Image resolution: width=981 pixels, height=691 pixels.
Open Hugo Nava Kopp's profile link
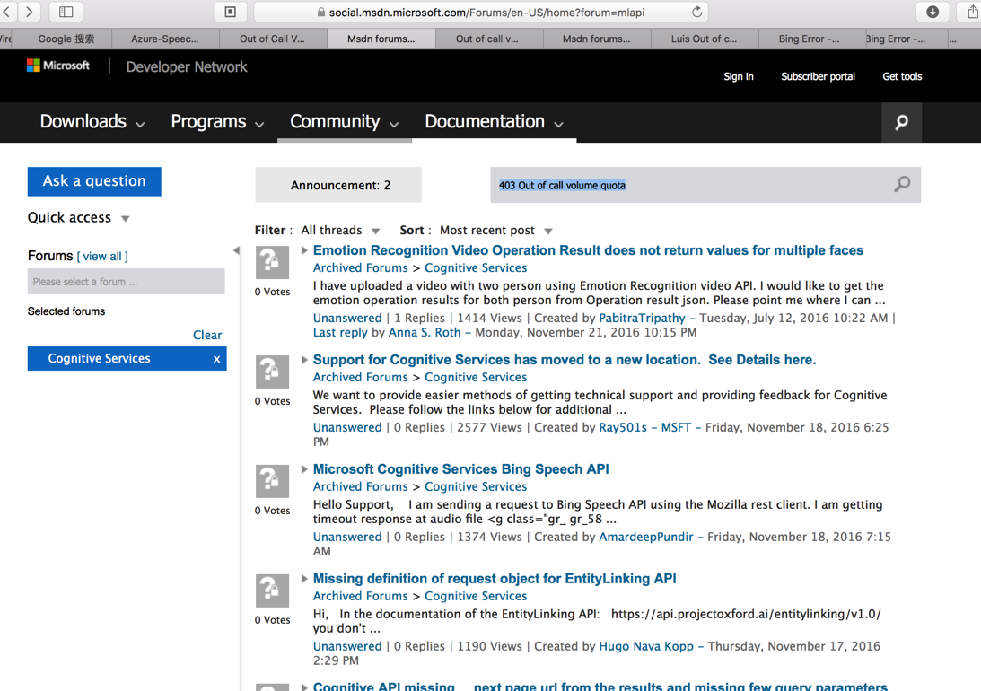tap(645, 646)
